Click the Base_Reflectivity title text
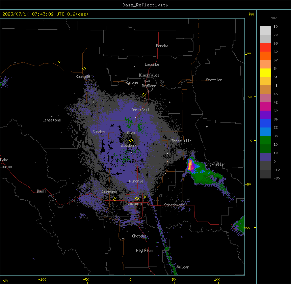This screenshot has height=284, width=291. [x=145, y=5]
